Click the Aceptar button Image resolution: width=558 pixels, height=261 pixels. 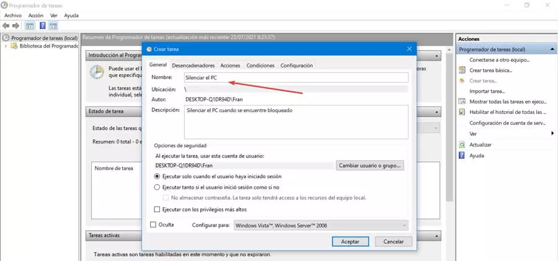350,241
